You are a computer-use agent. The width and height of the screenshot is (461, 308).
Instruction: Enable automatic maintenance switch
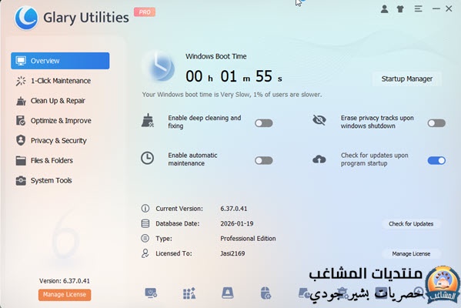264,160
